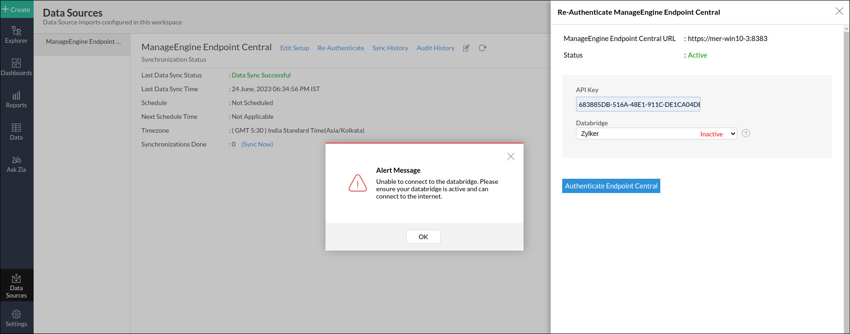Screen dimensions: 850x334
Task: Click the Sync Now link
Action: coord(257,144)
